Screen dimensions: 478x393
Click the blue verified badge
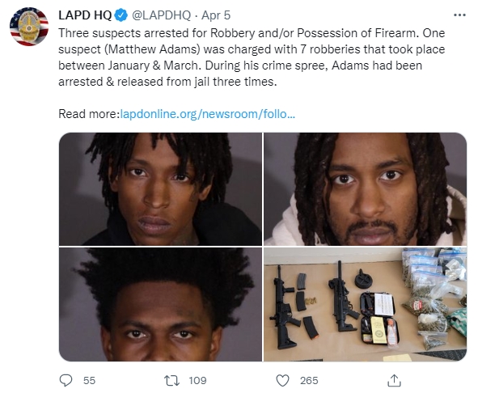point(121,15)
